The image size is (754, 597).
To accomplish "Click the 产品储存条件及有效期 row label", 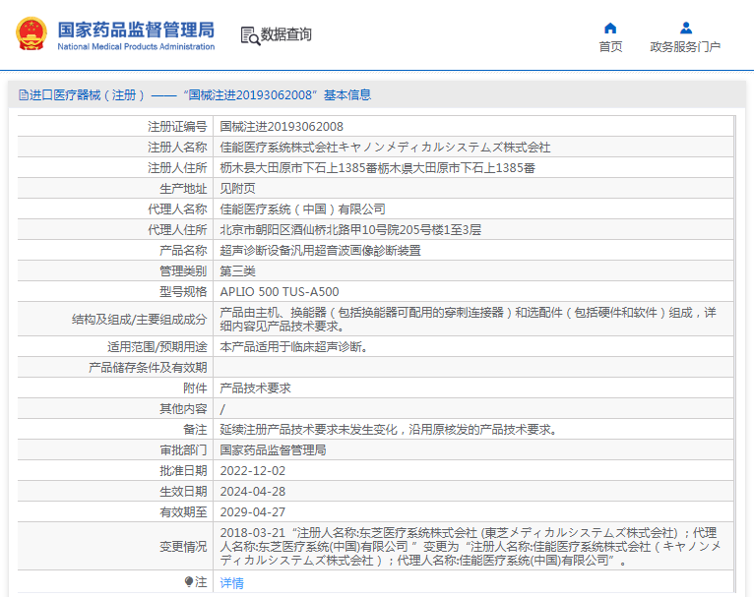I will [148, 368].
